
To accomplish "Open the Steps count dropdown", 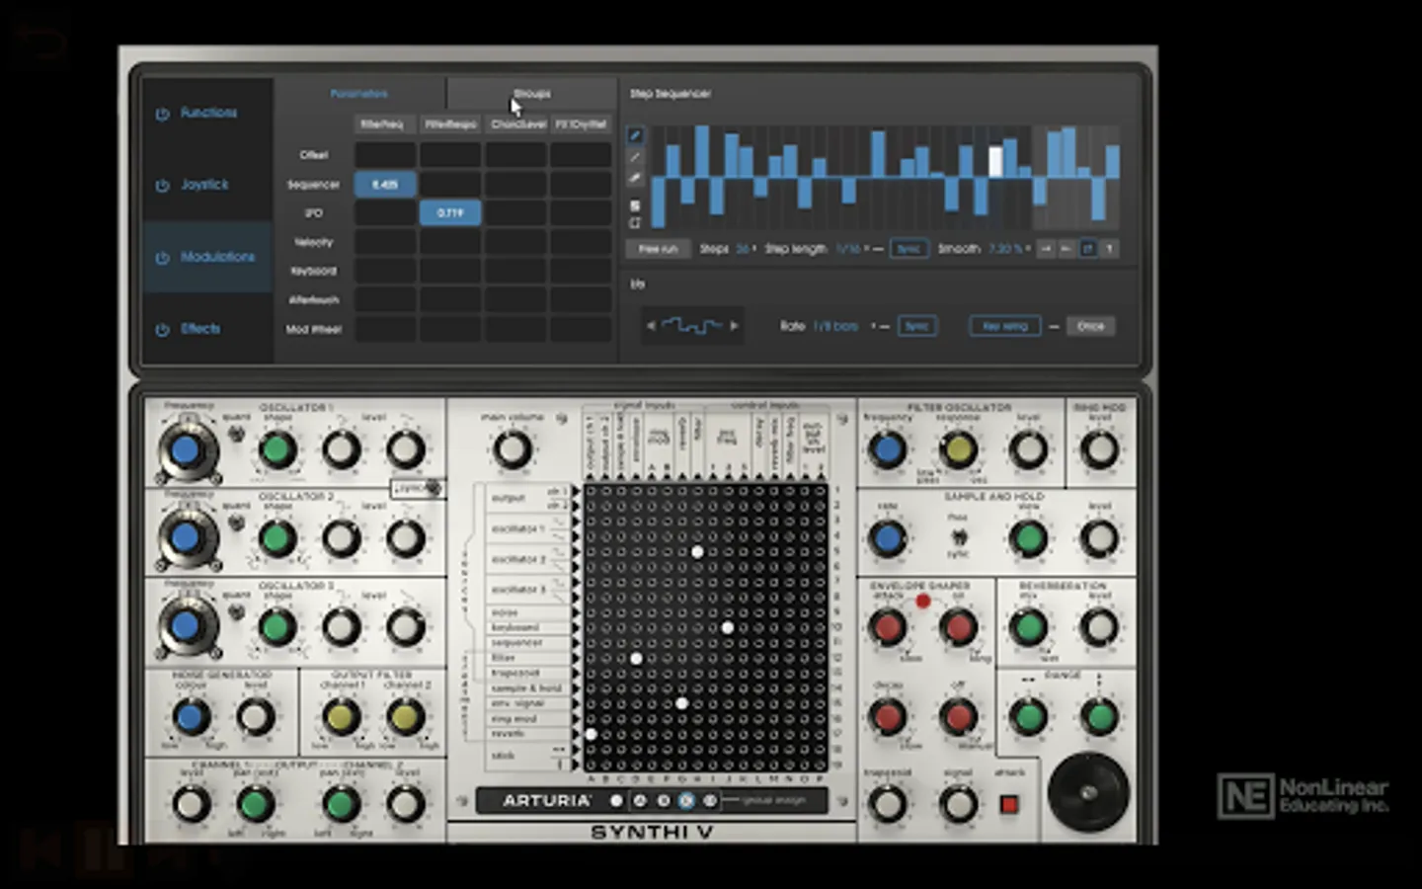I will coord(746,249).
